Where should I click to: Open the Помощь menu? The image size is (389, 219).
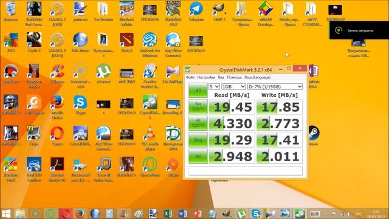(x=234, y=77)
